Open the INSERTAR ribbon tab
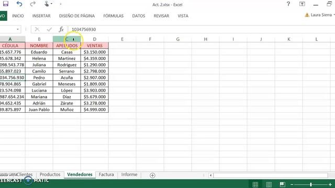The width and height of the screenshot is (335, 188). point(41,16)
